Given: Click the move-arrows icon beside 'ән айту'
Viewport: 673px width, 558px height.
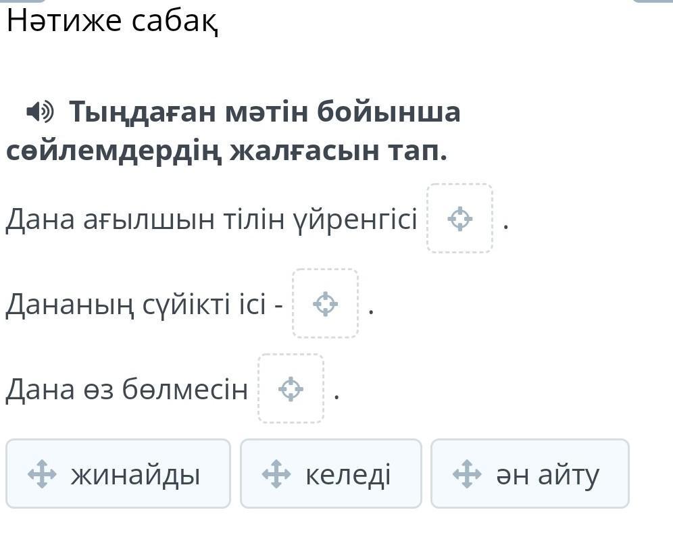Looking at the screenshot, I should click(x=467, y=474).
